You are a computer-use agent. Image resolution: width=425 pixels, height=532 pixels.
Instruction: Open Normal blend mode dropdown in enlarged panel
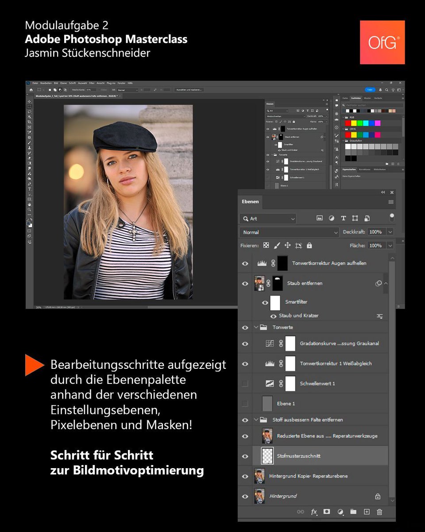pyautogui.click(x=290, y=232)
